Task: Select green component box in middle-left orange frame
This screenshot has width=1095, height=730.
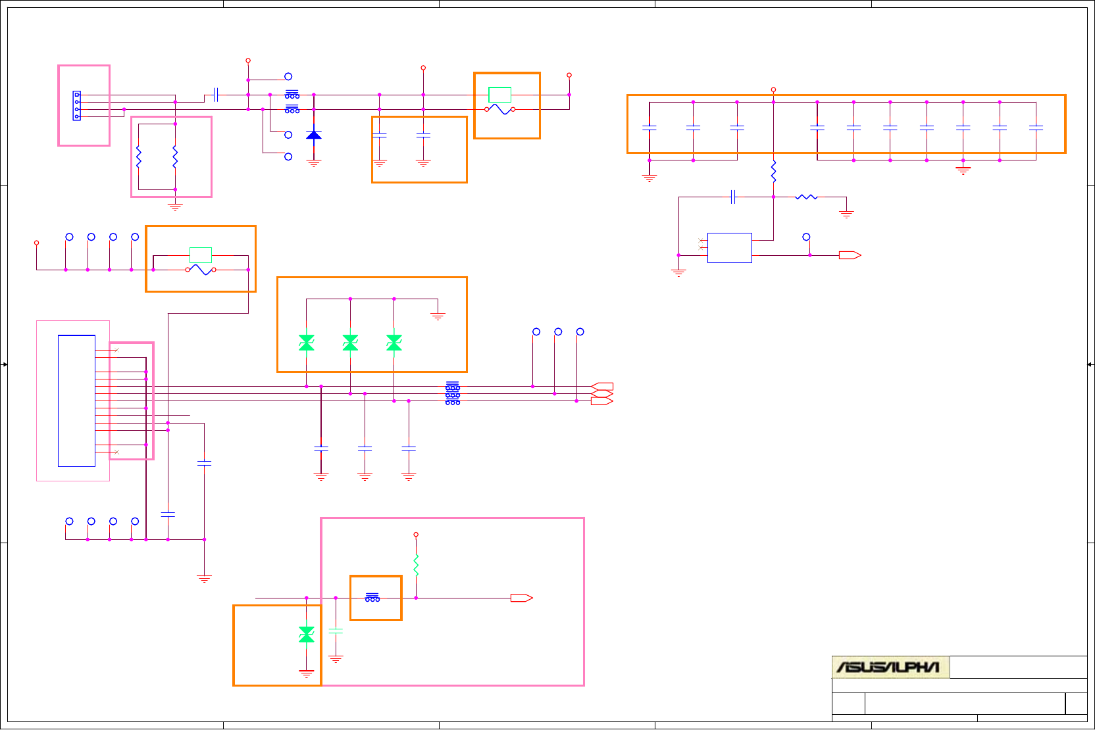Action: (x=201, y=255)
